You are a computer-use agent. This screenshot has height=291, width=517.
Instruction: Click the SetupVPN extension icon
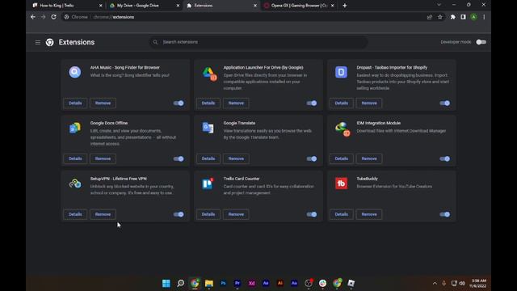coord(75,183)
